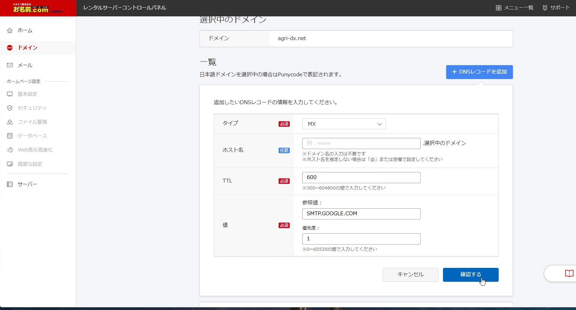Viewport: 576px width, 310px height.
Task: Open サーバー in sidebar
Action: click(27, 184)
